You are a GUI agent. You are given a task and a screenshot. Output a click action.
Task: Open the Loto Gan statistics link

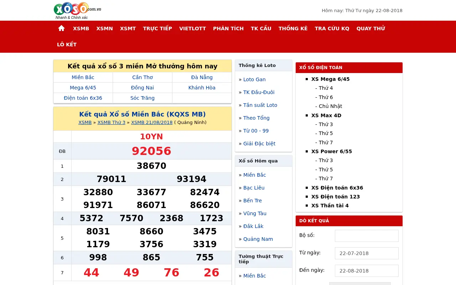[x=254, y=79]
